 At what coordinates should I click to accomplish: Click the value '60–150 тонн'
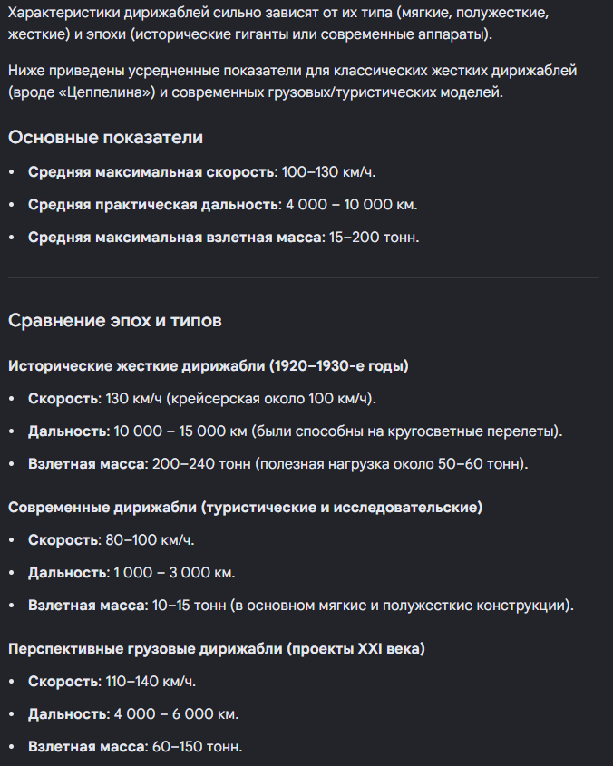tap(196, 747)
